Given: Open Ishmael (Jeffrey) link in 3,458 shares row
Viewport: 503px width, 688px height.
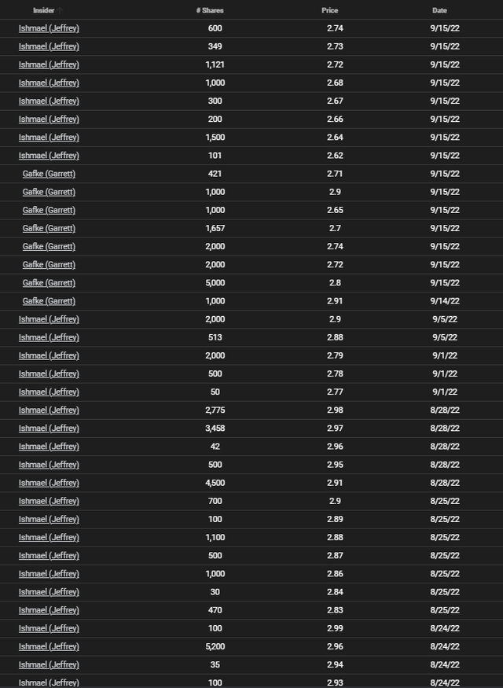Looking at the screenshot, I should click(x=49, y=429).
